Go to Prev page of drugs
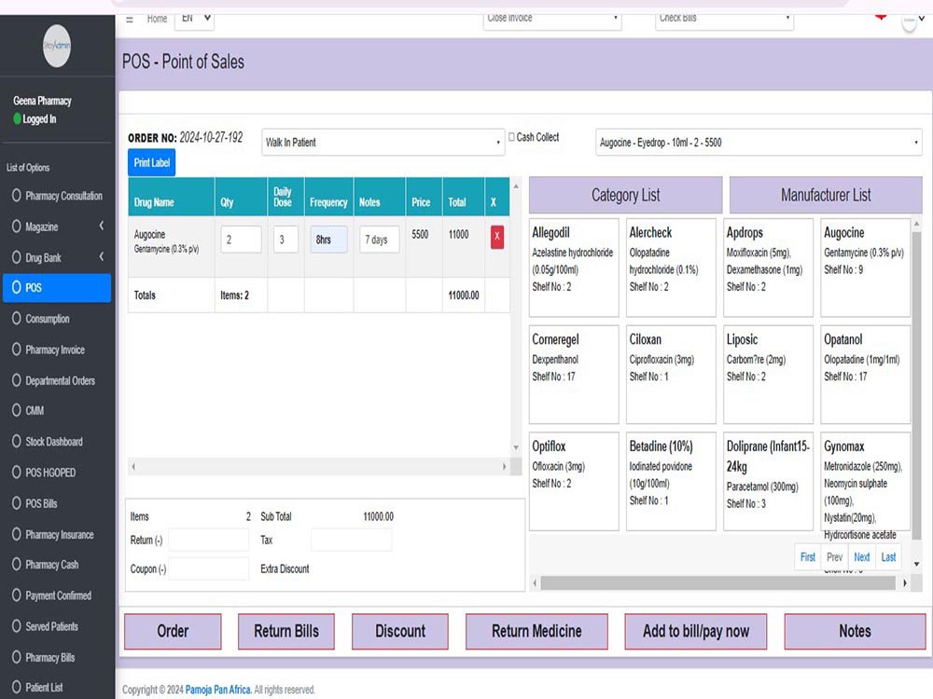Viewport: 933px width, 699px height. (x=835, y=557)
